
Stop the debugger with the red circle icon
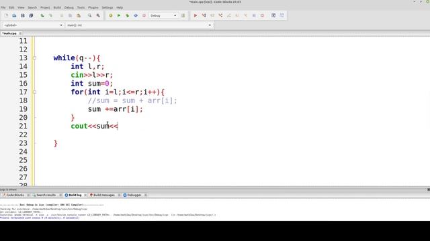pyautogui.click(x=262, y=15)
